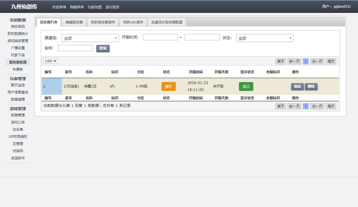
Task: Focus the 开服时间 start date field
Action: [x=160, y=37]
